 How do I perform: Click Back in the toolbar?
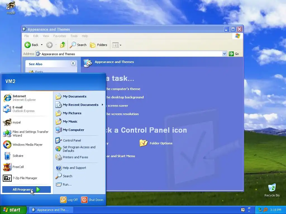tap(32, 45)
